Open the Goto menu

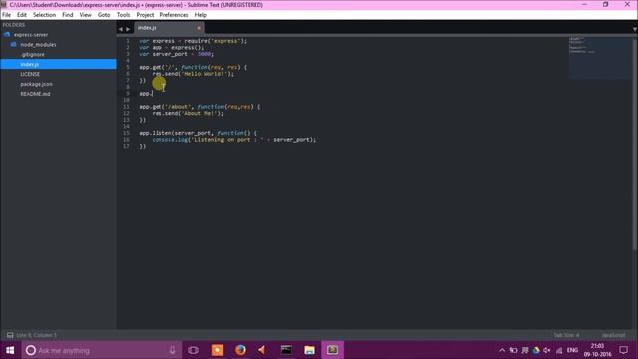104,15
